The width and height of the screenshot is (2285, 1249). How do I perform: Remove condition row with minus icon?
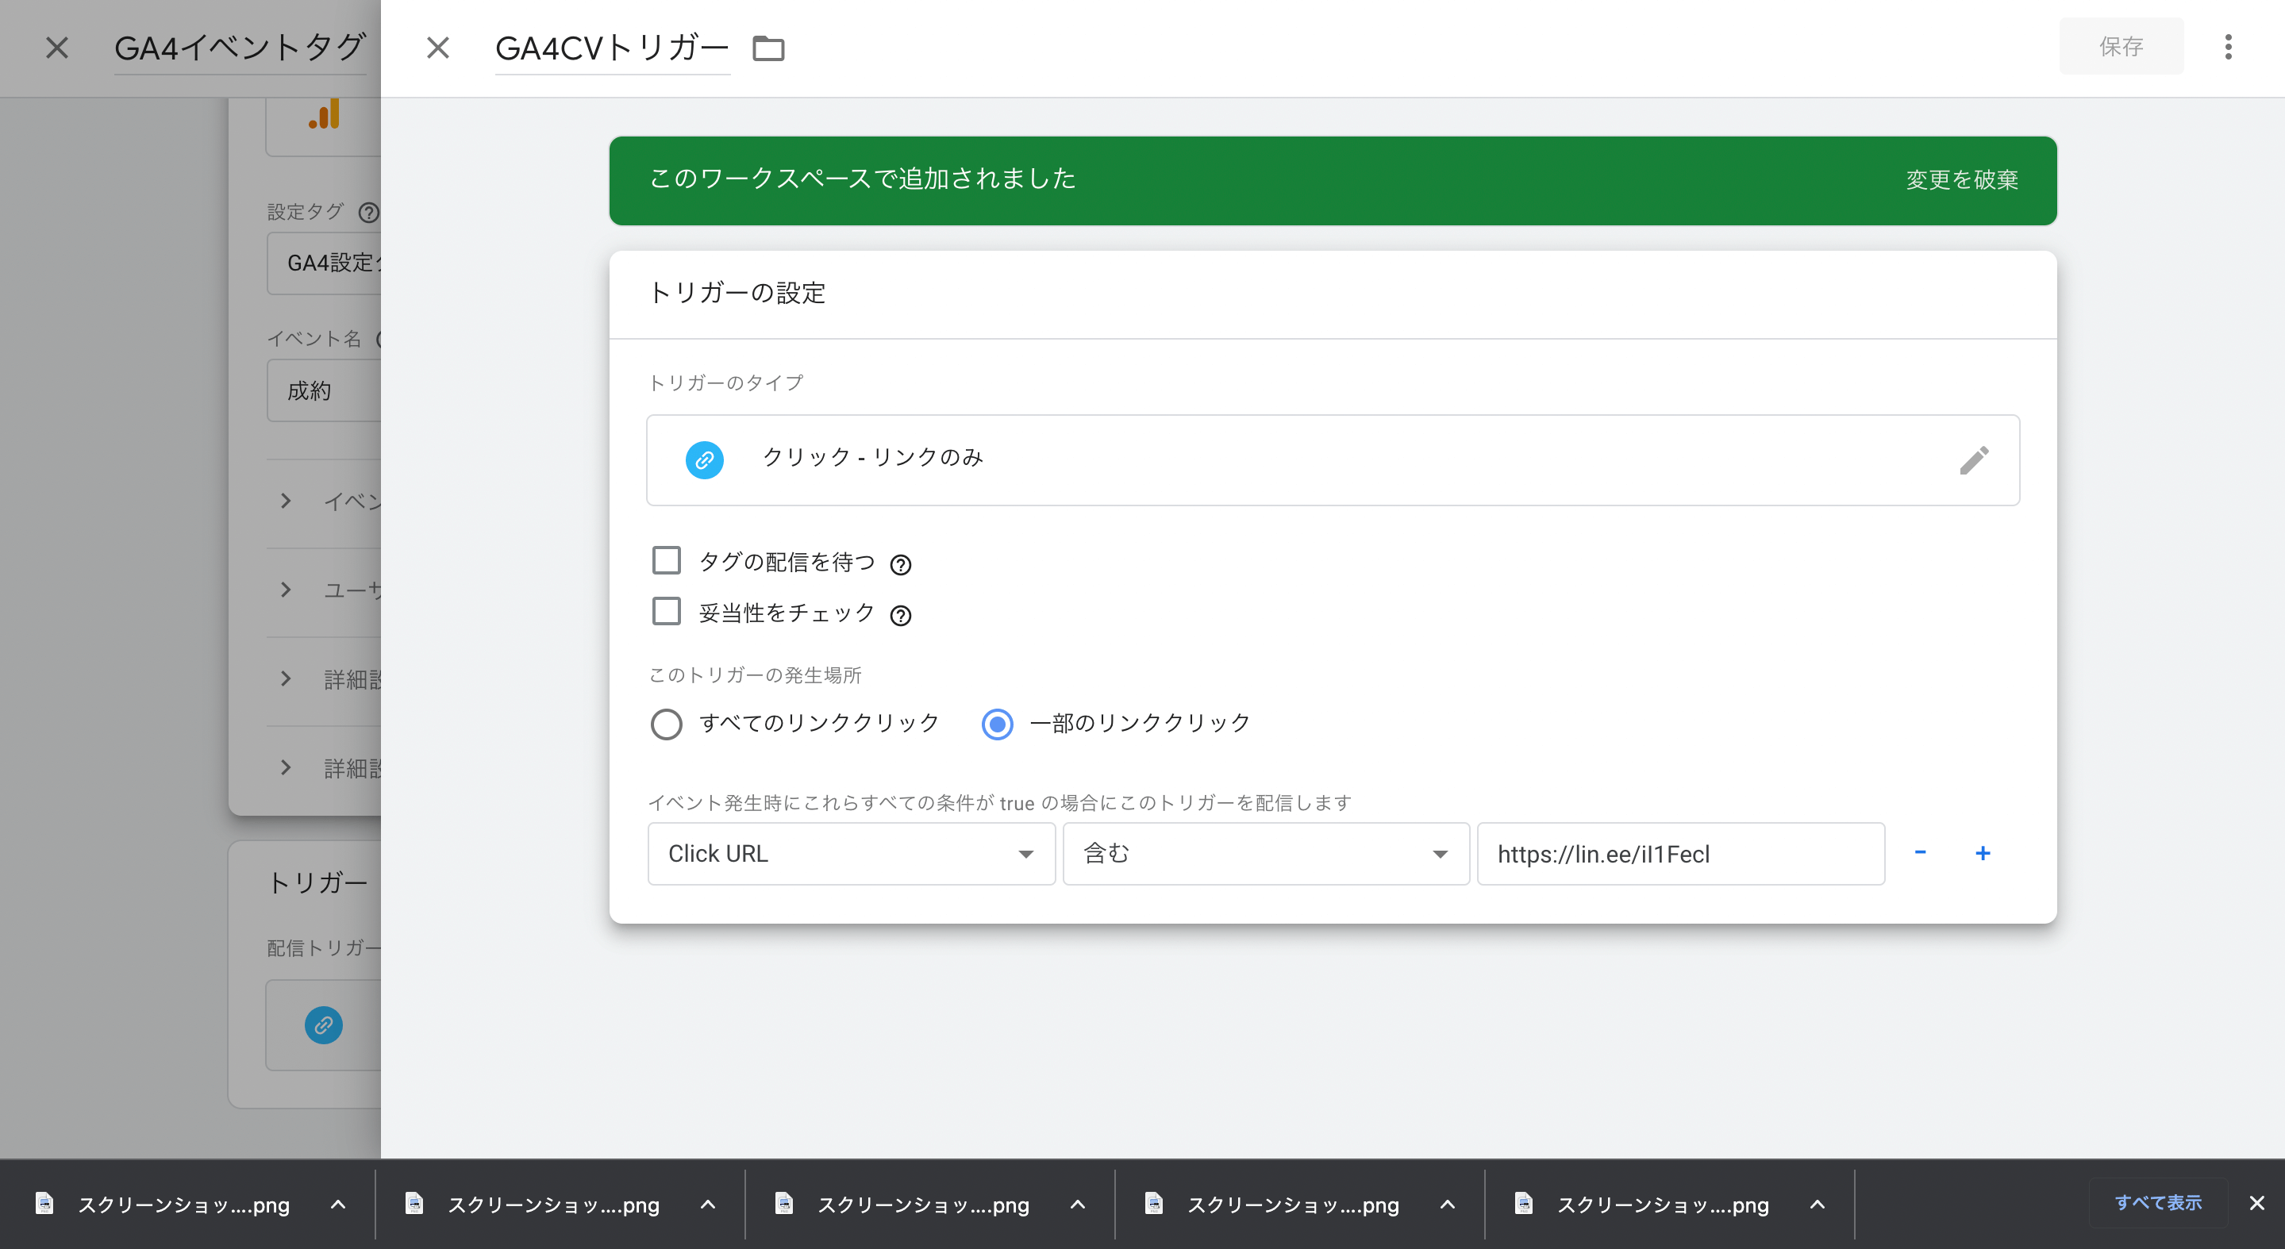tap(1921, 852)
